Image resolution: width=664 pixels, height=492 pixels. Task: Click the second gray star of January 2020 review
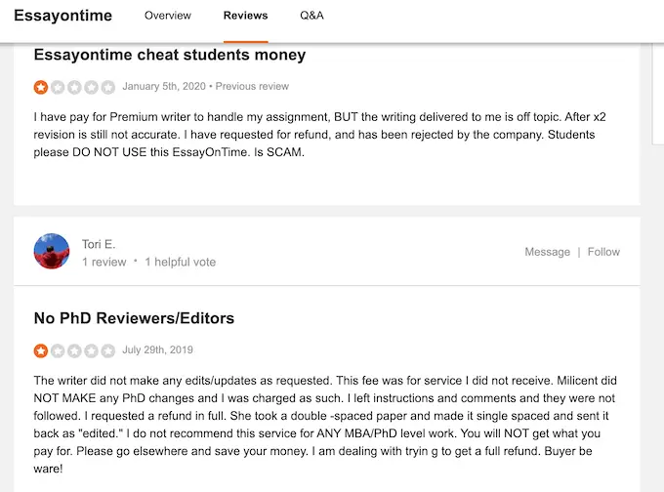(58, 87)
